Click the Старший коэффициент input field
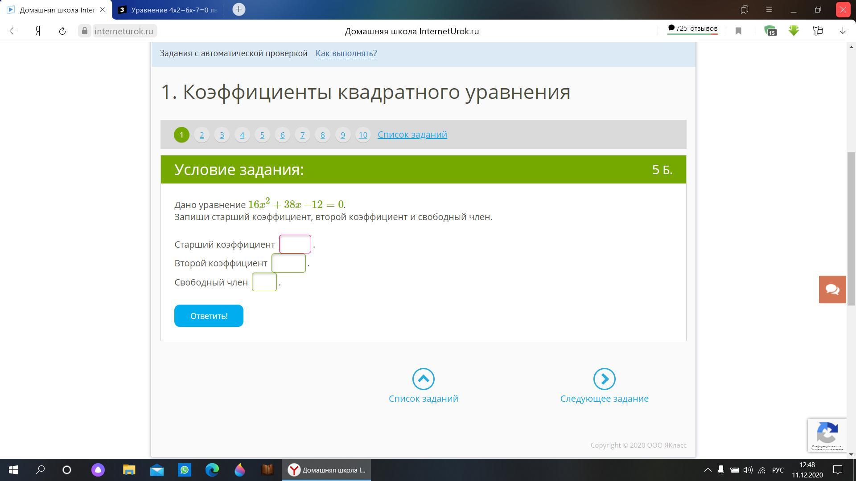The image size is (856, 481). pos(295,244)
